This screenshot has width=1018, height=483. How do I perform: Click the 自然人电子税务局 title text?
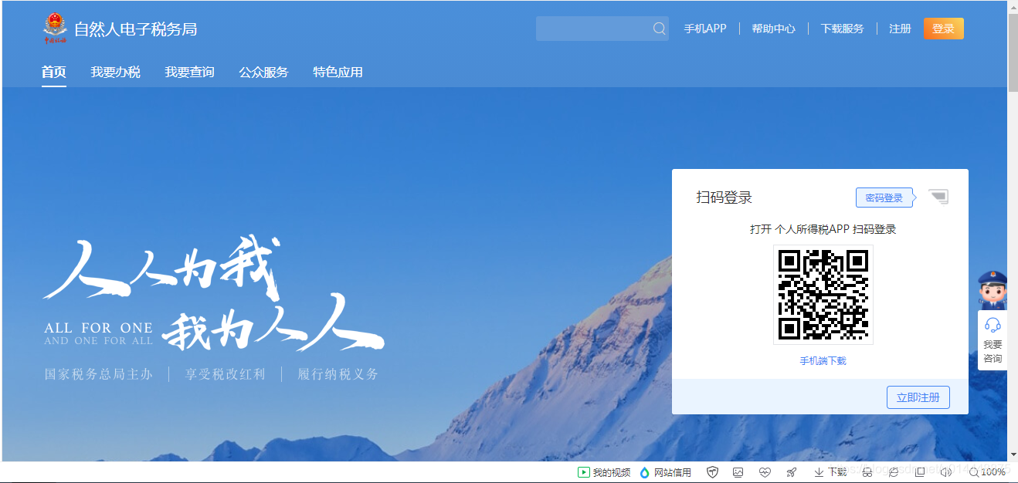click(x=136, y=29)
